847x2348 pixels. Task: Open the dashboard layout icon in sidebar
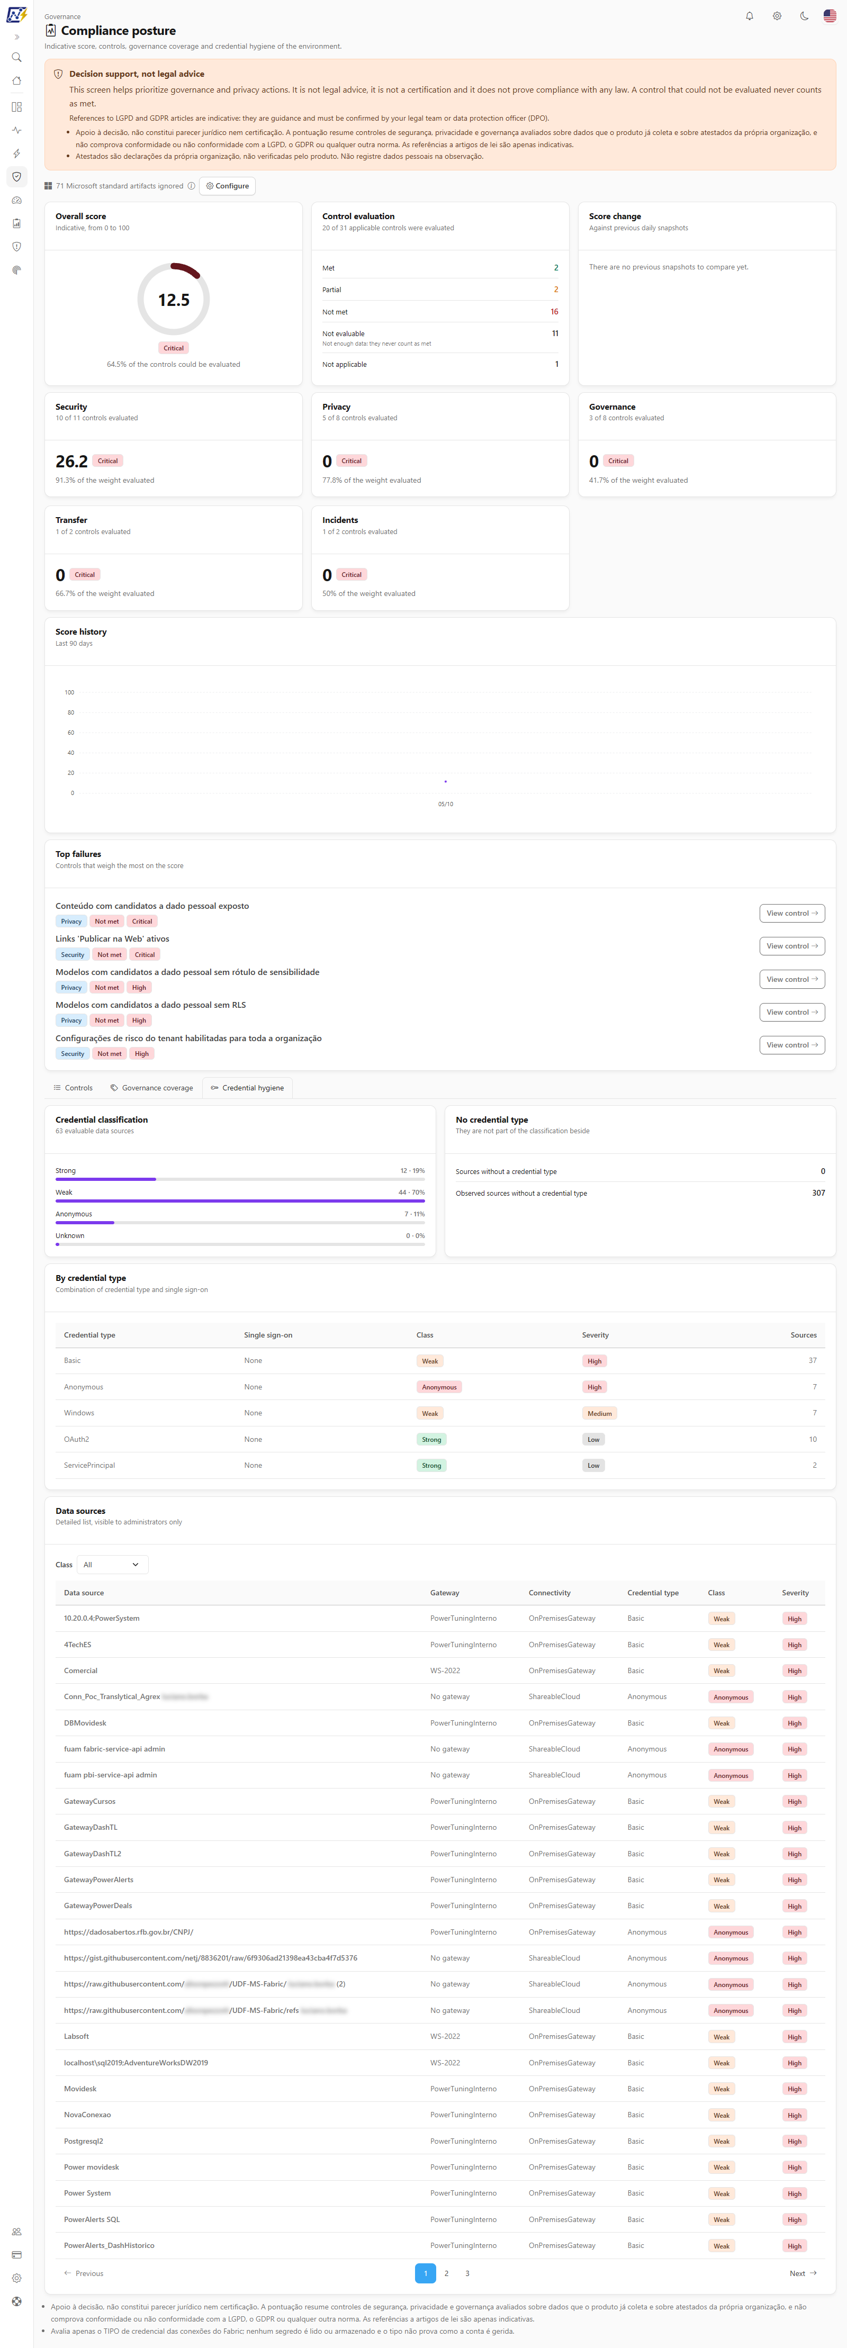(16, 106)
